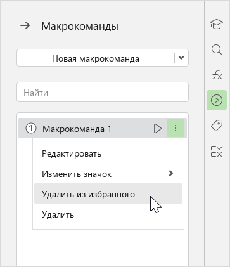The height and width of the screenshot is (267, 230).
Task: Choose Редактировать from the context menu
Action: (x=108, y=153)
